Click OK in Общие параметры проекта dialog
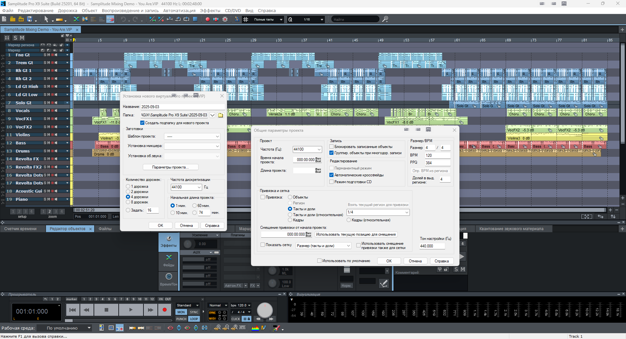The height and width of the screenshot is (339, 626). 389,261
